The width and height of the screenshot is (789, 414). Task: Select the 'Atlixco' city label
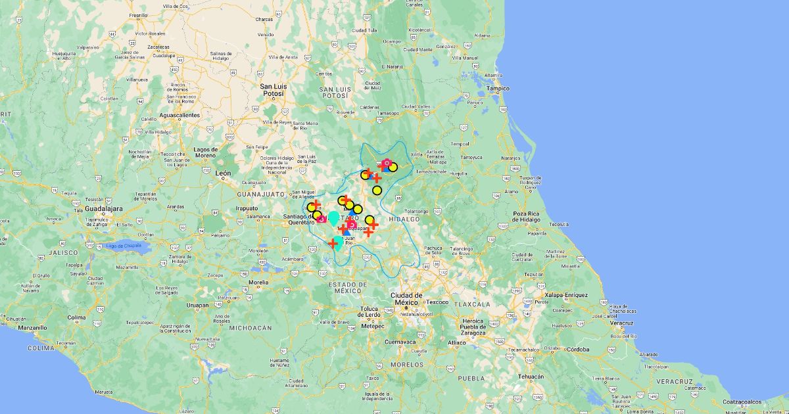coord(456,342)
